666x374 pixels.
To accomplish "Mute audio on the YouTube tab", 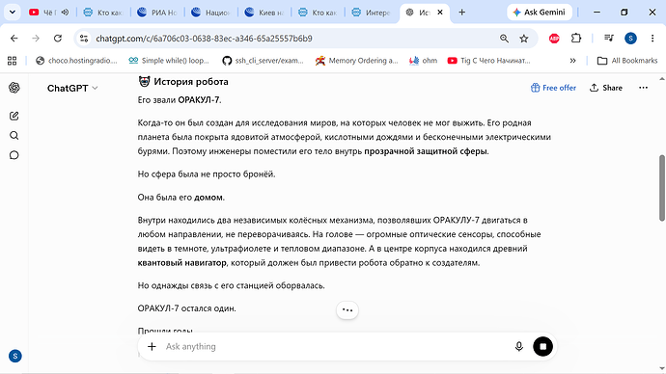I will point(65,13).
